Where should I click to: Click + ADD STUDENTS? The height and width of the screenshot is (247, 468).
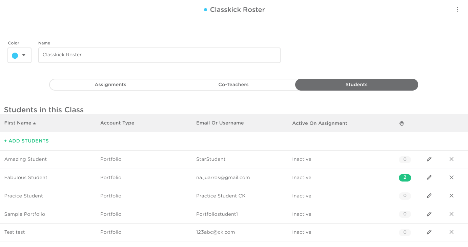click(x=26, y=141)
